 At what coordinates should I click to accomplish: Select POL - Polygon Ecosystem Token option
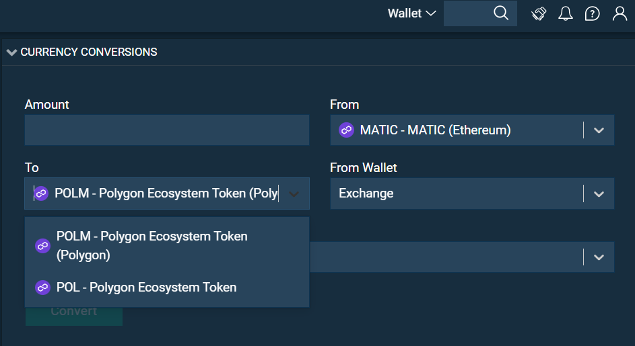click(x=167, y=288)
